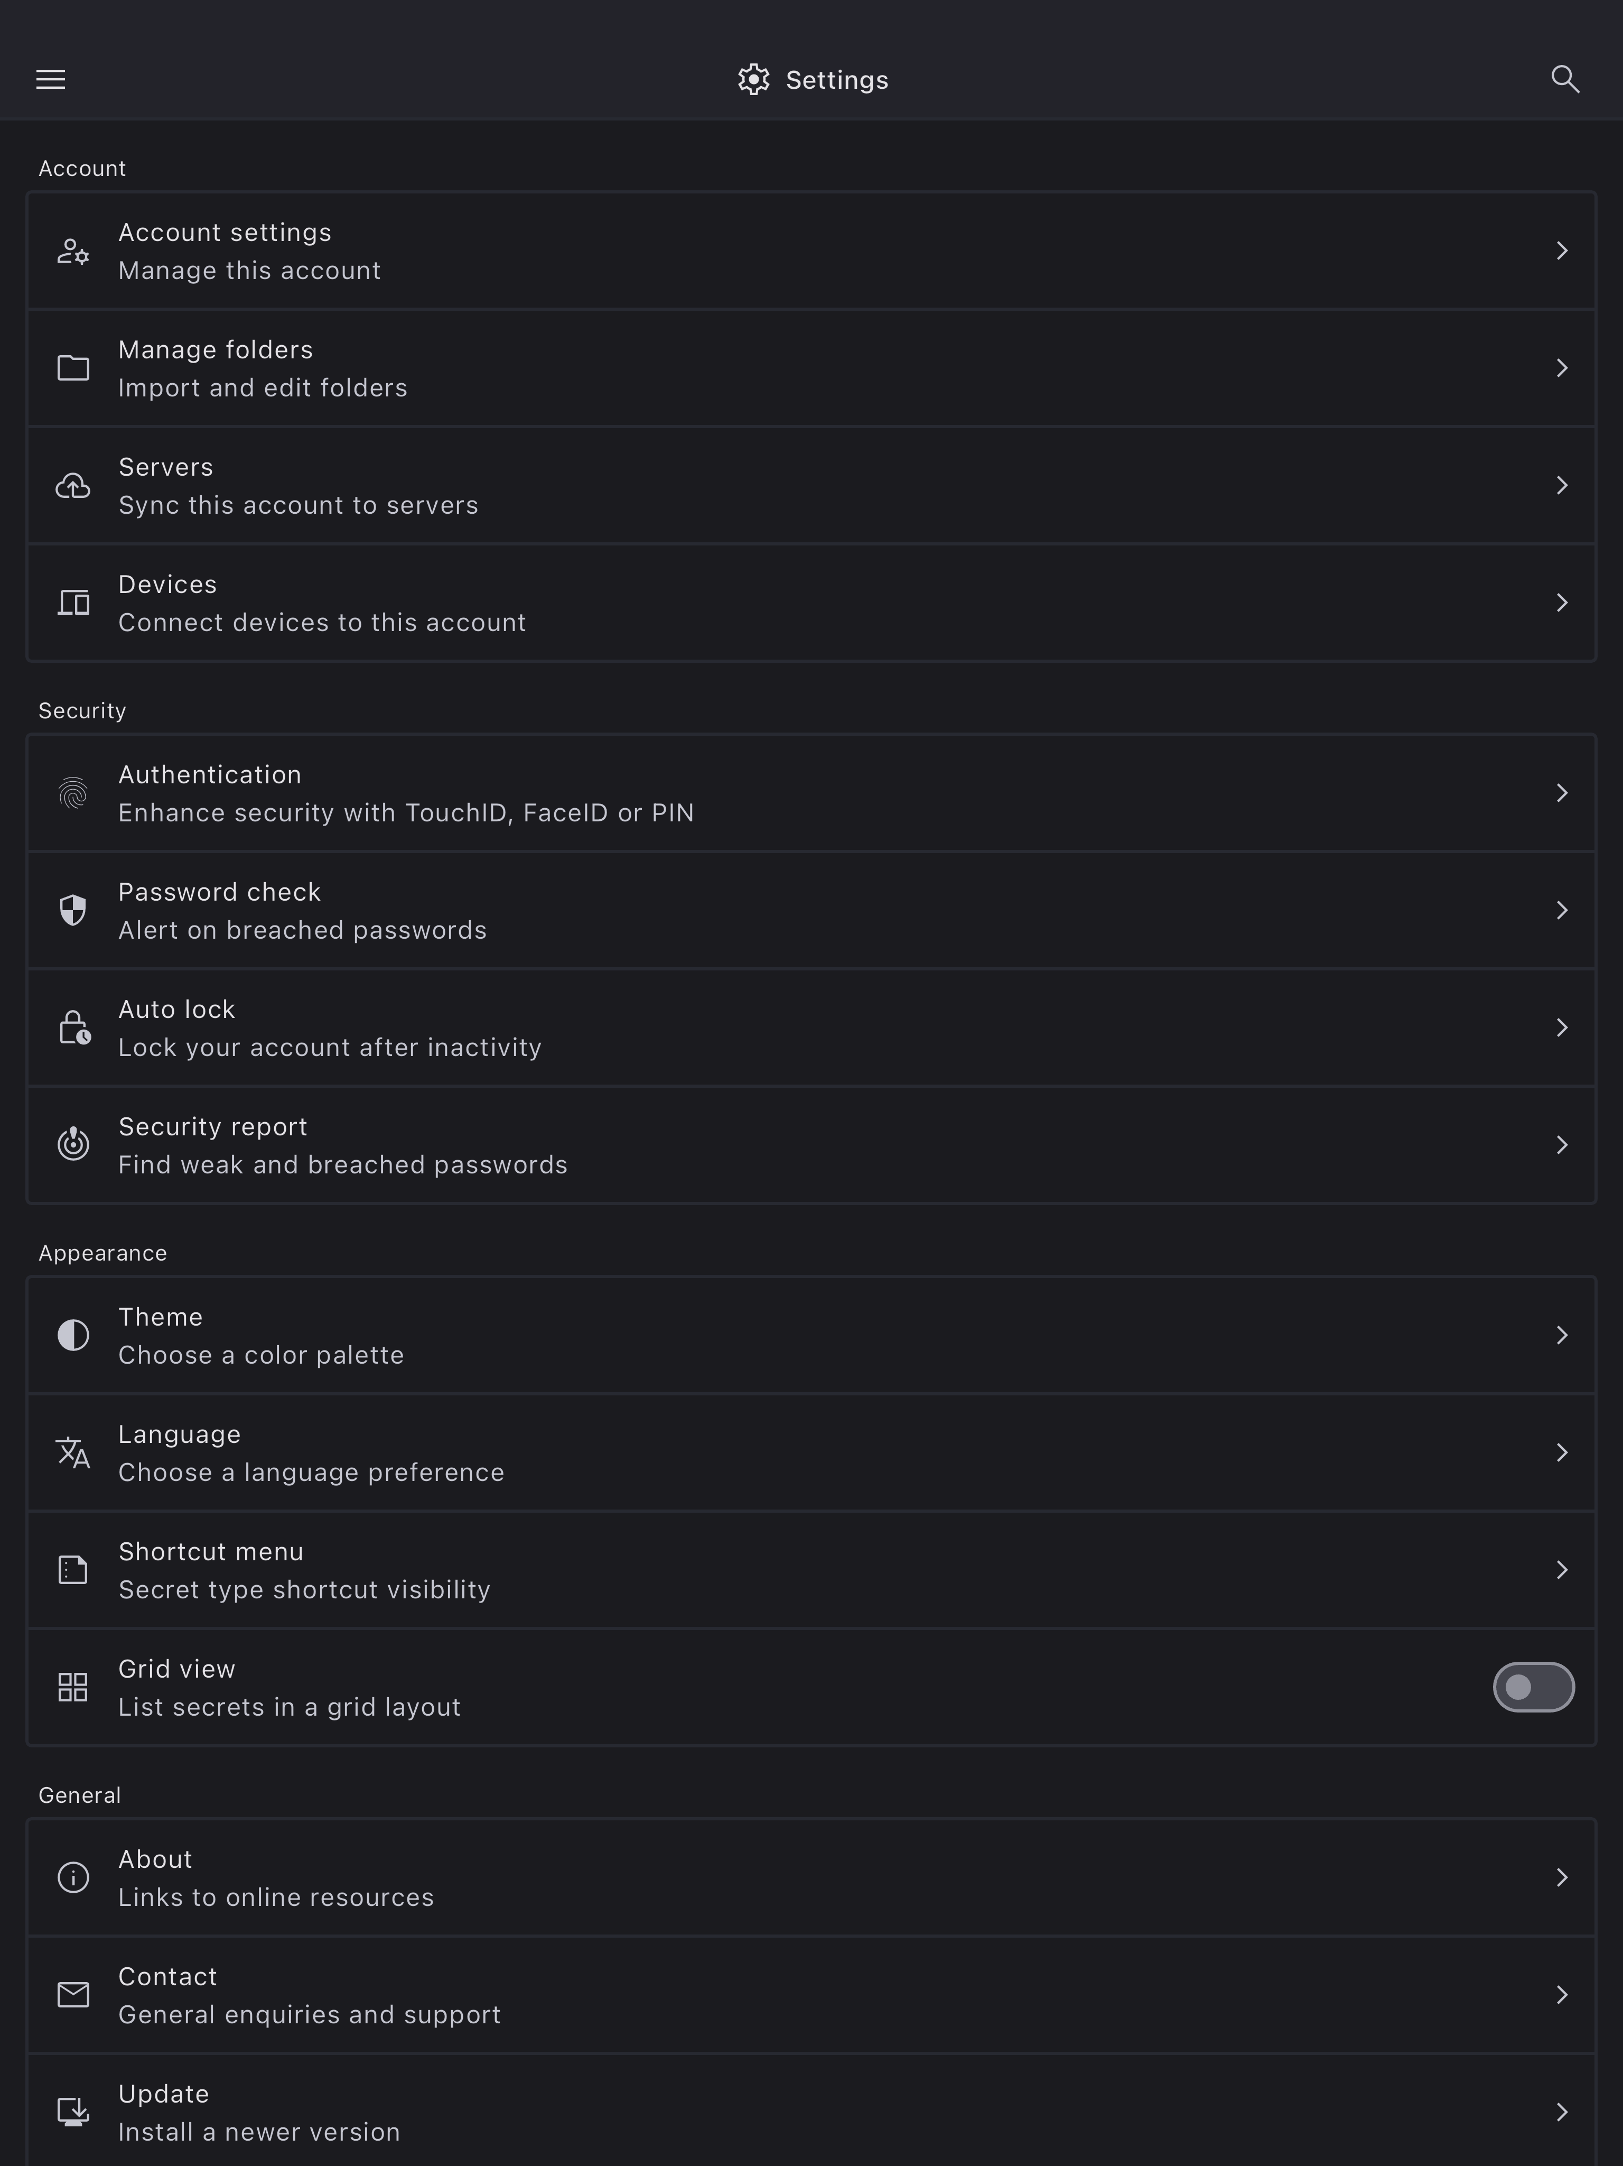Click the Shortcut menu note icon
The height and width of the screenshot is (2166, 1623).
click(x=73, y=1570)
